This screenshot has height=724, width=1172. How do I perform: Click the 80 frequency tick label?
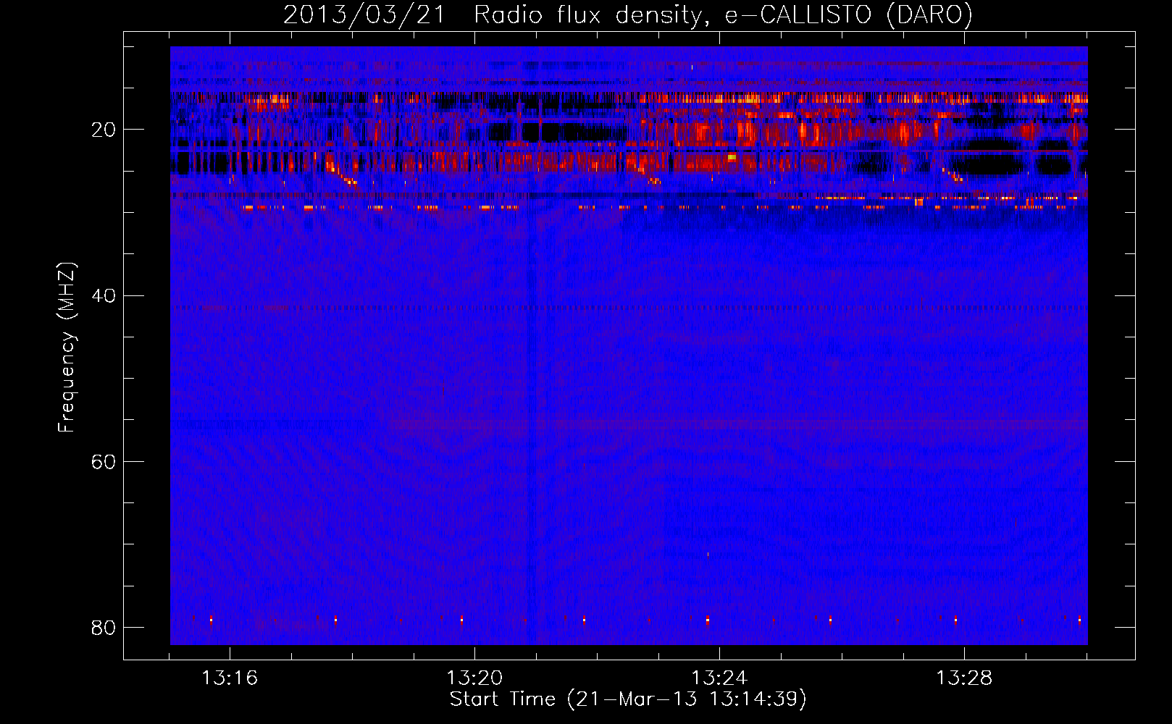(x=104, y=627)
